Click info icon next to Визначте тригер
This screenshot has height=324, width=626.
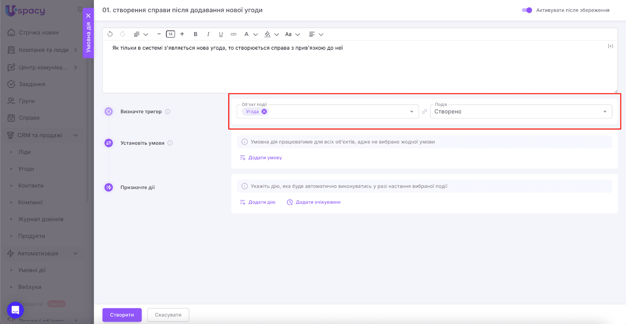coord(167,111)
